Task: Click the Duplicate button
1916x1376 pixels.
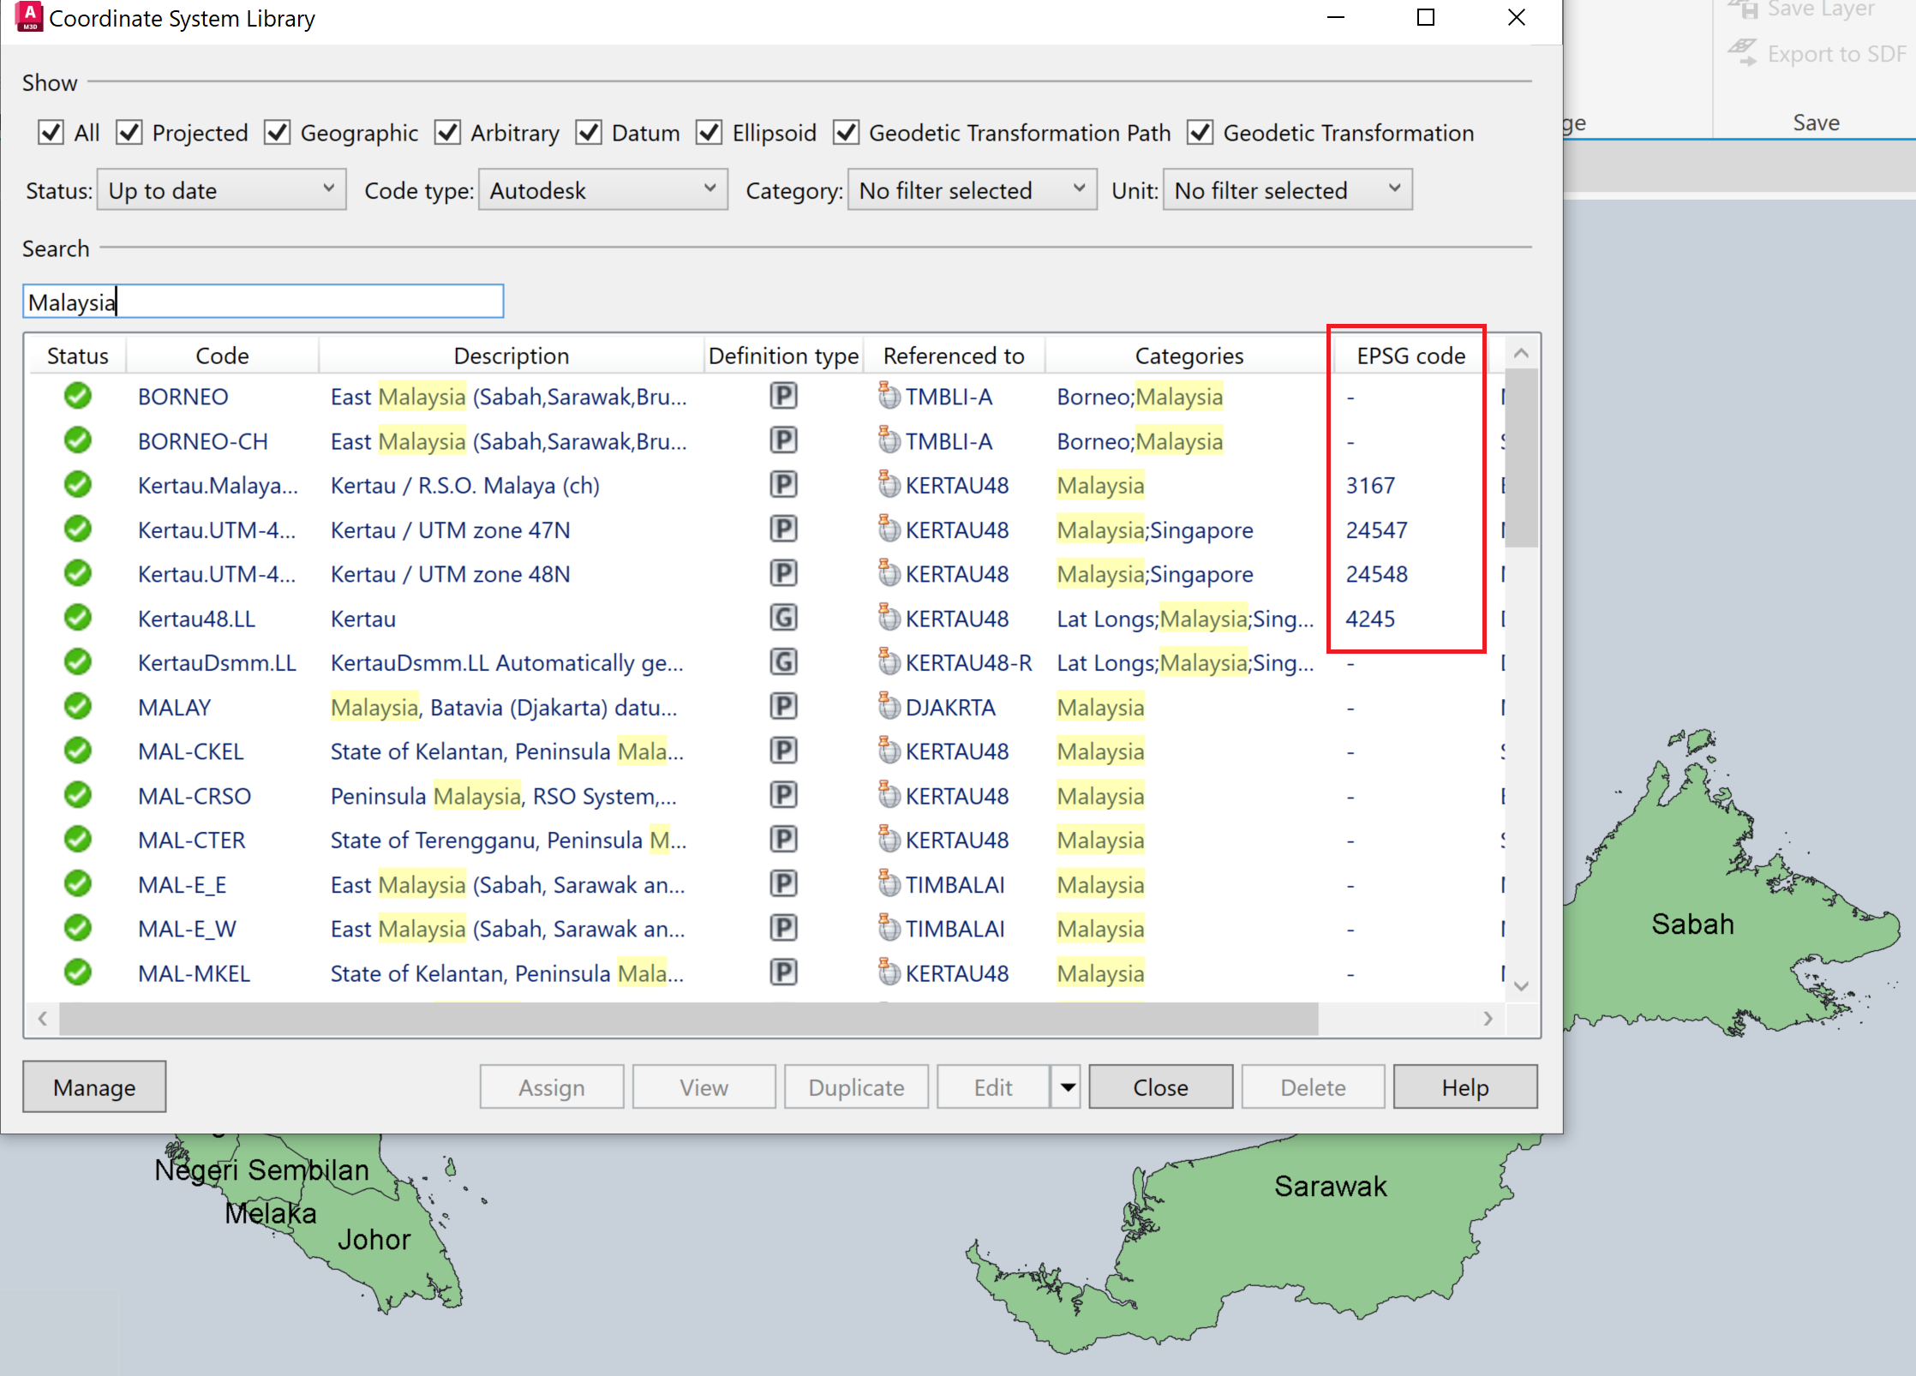Action: (855, 1086)
